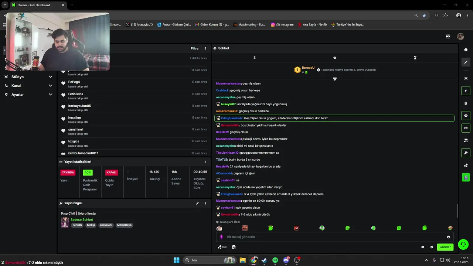This screenshot has width=473, height=266.
Task: Click the chat scrollbar thumb
Action: pyautogui.click(x=457, y=211)
